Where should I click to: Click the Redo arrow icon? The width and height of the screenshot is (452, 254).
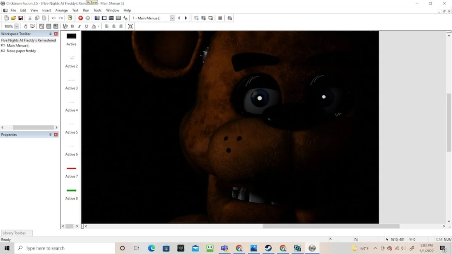pos(61,18)
